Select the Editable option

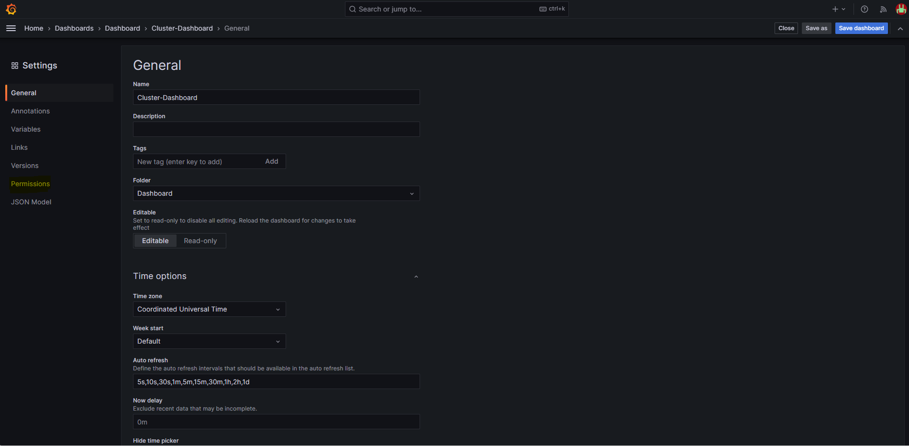point(155,241)
